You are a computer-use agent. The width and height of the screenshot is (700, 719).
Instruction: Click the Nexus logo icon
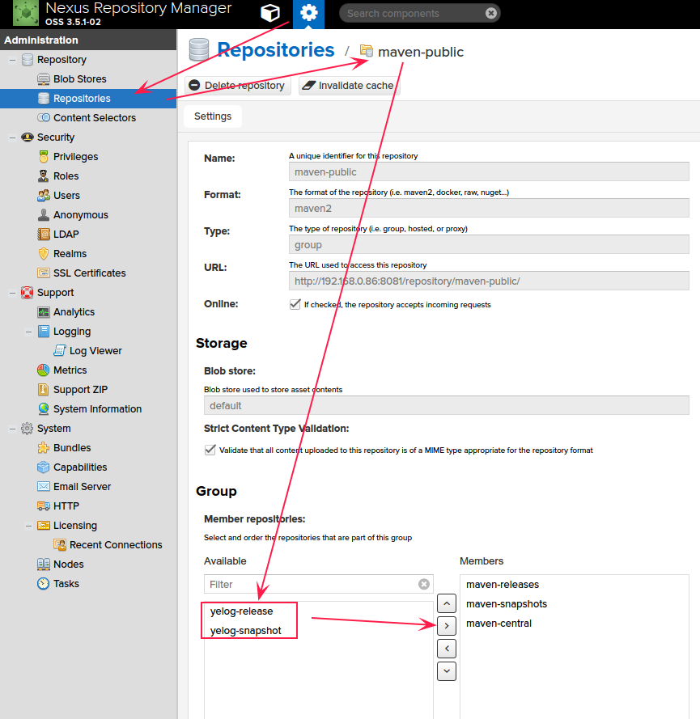pos(26,13)
